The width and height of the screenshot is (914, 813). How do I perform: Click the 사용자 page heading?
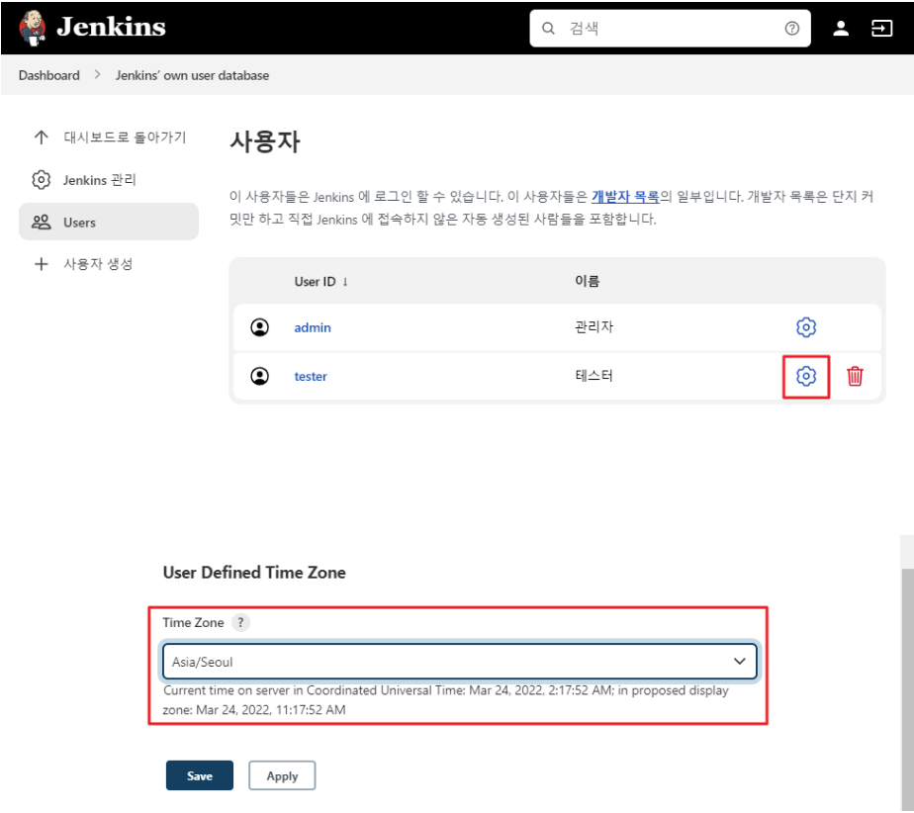click(265, 141)
